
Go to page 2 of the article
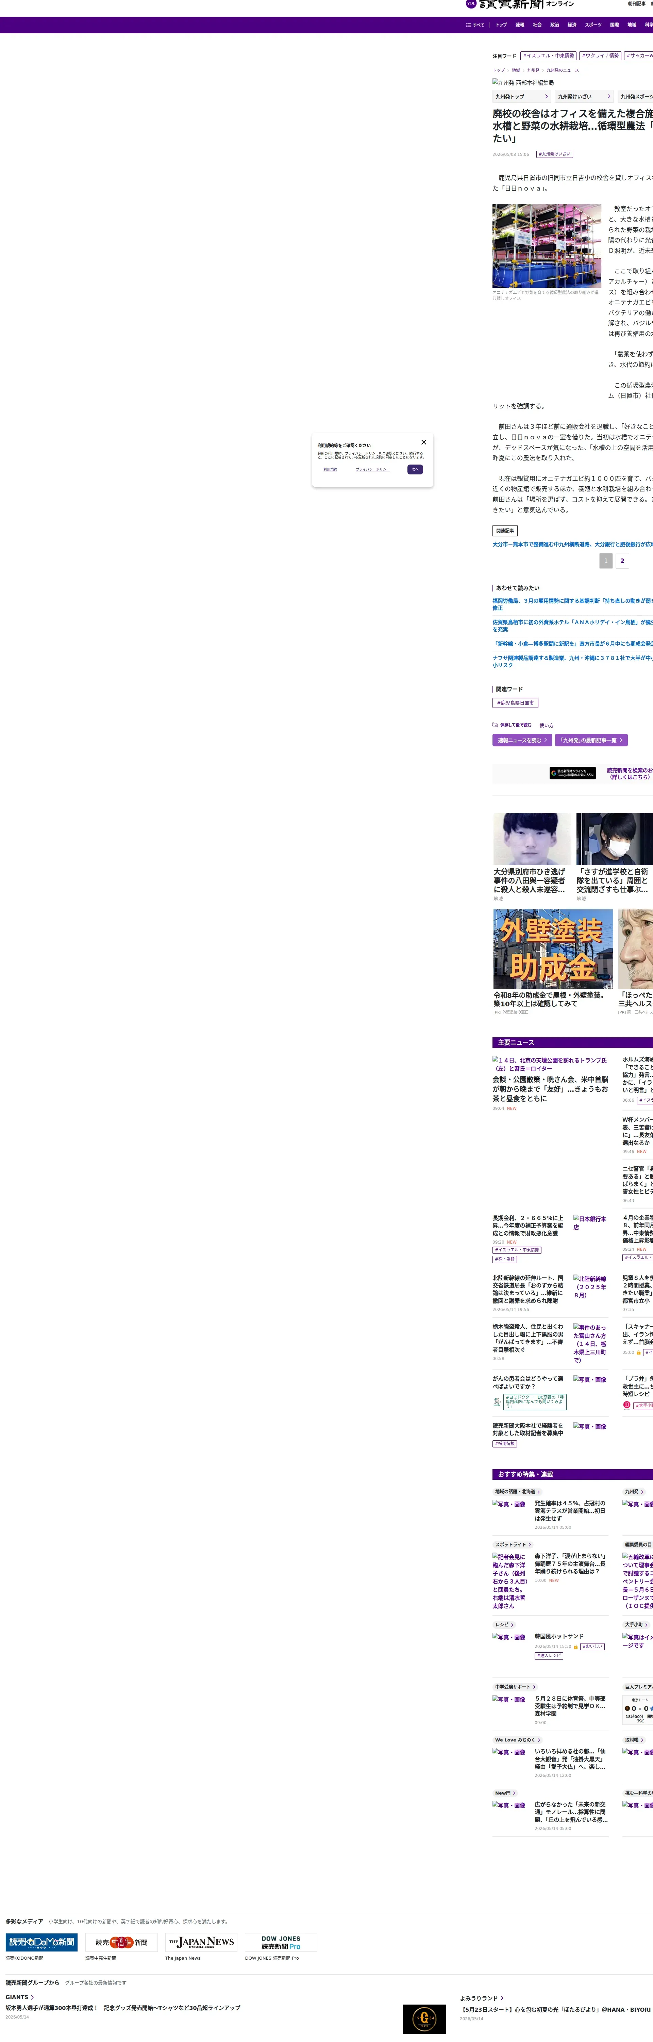pos(622,561)
